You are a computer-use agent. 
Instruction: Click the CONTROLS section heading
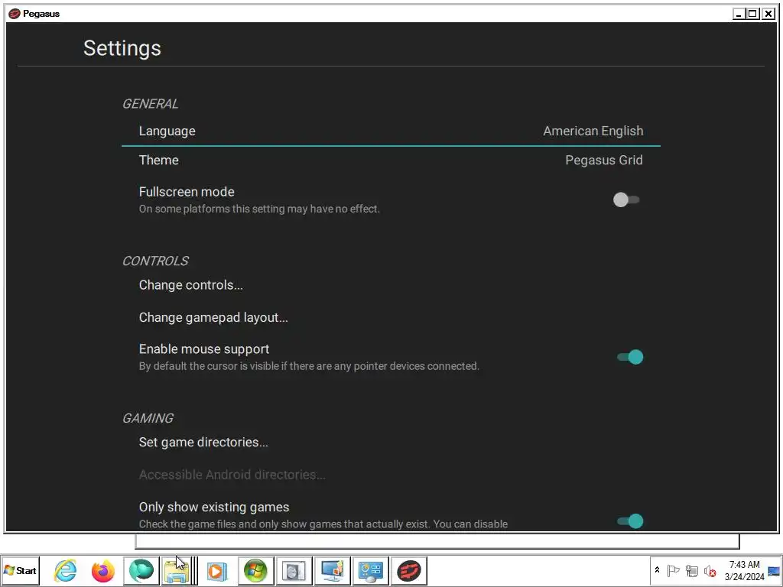click(x=155, y=261)
